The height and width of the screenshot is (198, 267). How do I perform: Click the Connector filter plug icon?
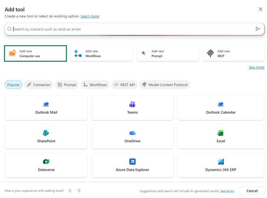click(29, 85)
